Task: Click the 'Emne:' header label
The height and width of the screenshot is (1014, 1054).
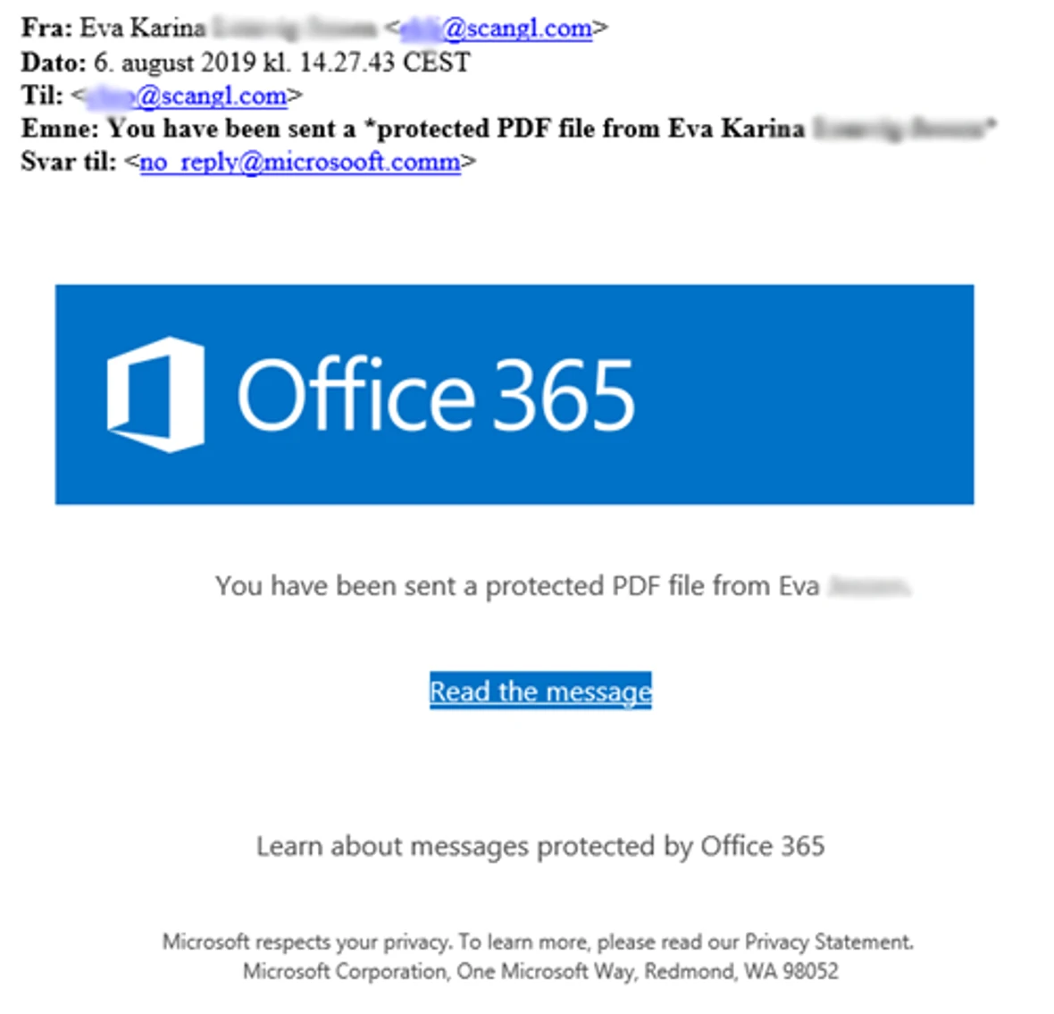Action: (x=60, y=129)
